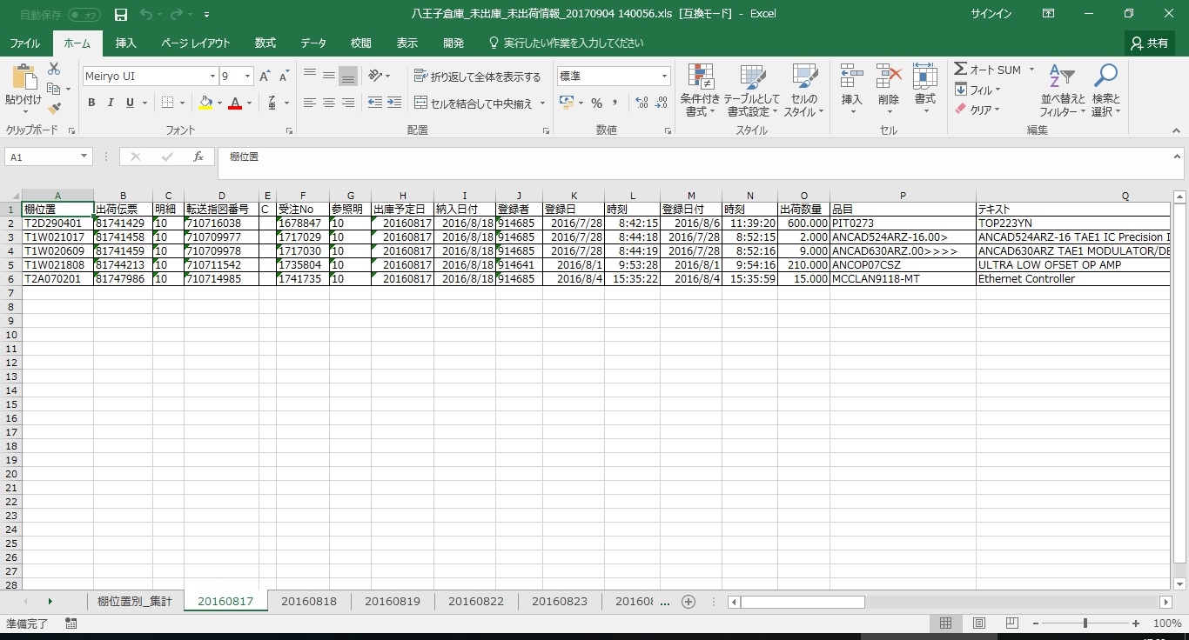Click the New Sheet plus icon
Screen dimensions: 1189x640
pyautogui.click(x=689, y=602)
